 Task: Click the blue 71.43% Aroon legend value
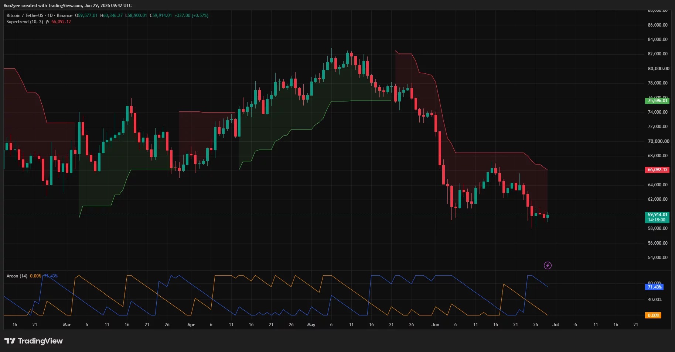tap(51, 276)
